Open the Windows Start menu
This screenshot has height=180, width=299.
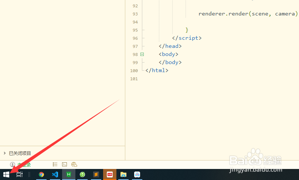point(6,174)
